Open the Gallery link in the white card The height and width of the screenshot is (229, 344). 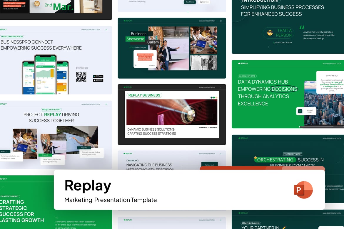point(152,65)
